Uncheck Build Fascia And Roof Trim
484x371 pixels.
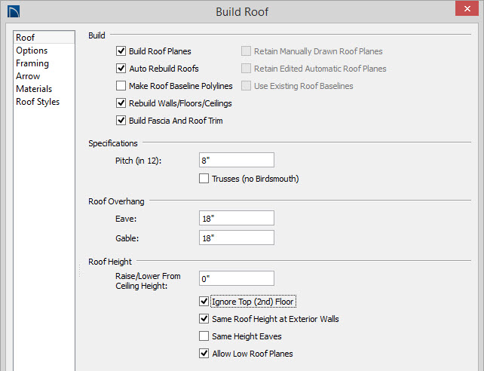[121, 121]
